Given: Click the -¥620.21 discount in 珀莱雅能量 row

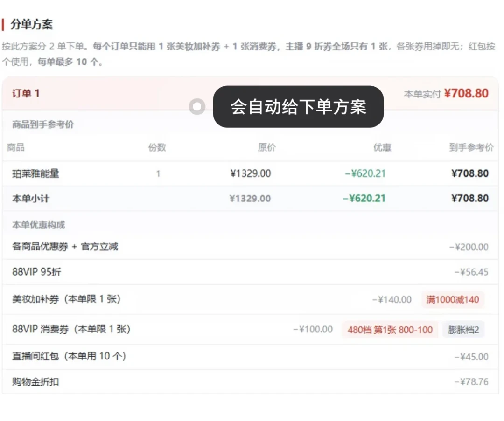Looking at the screenshot, I should point(365,174).
